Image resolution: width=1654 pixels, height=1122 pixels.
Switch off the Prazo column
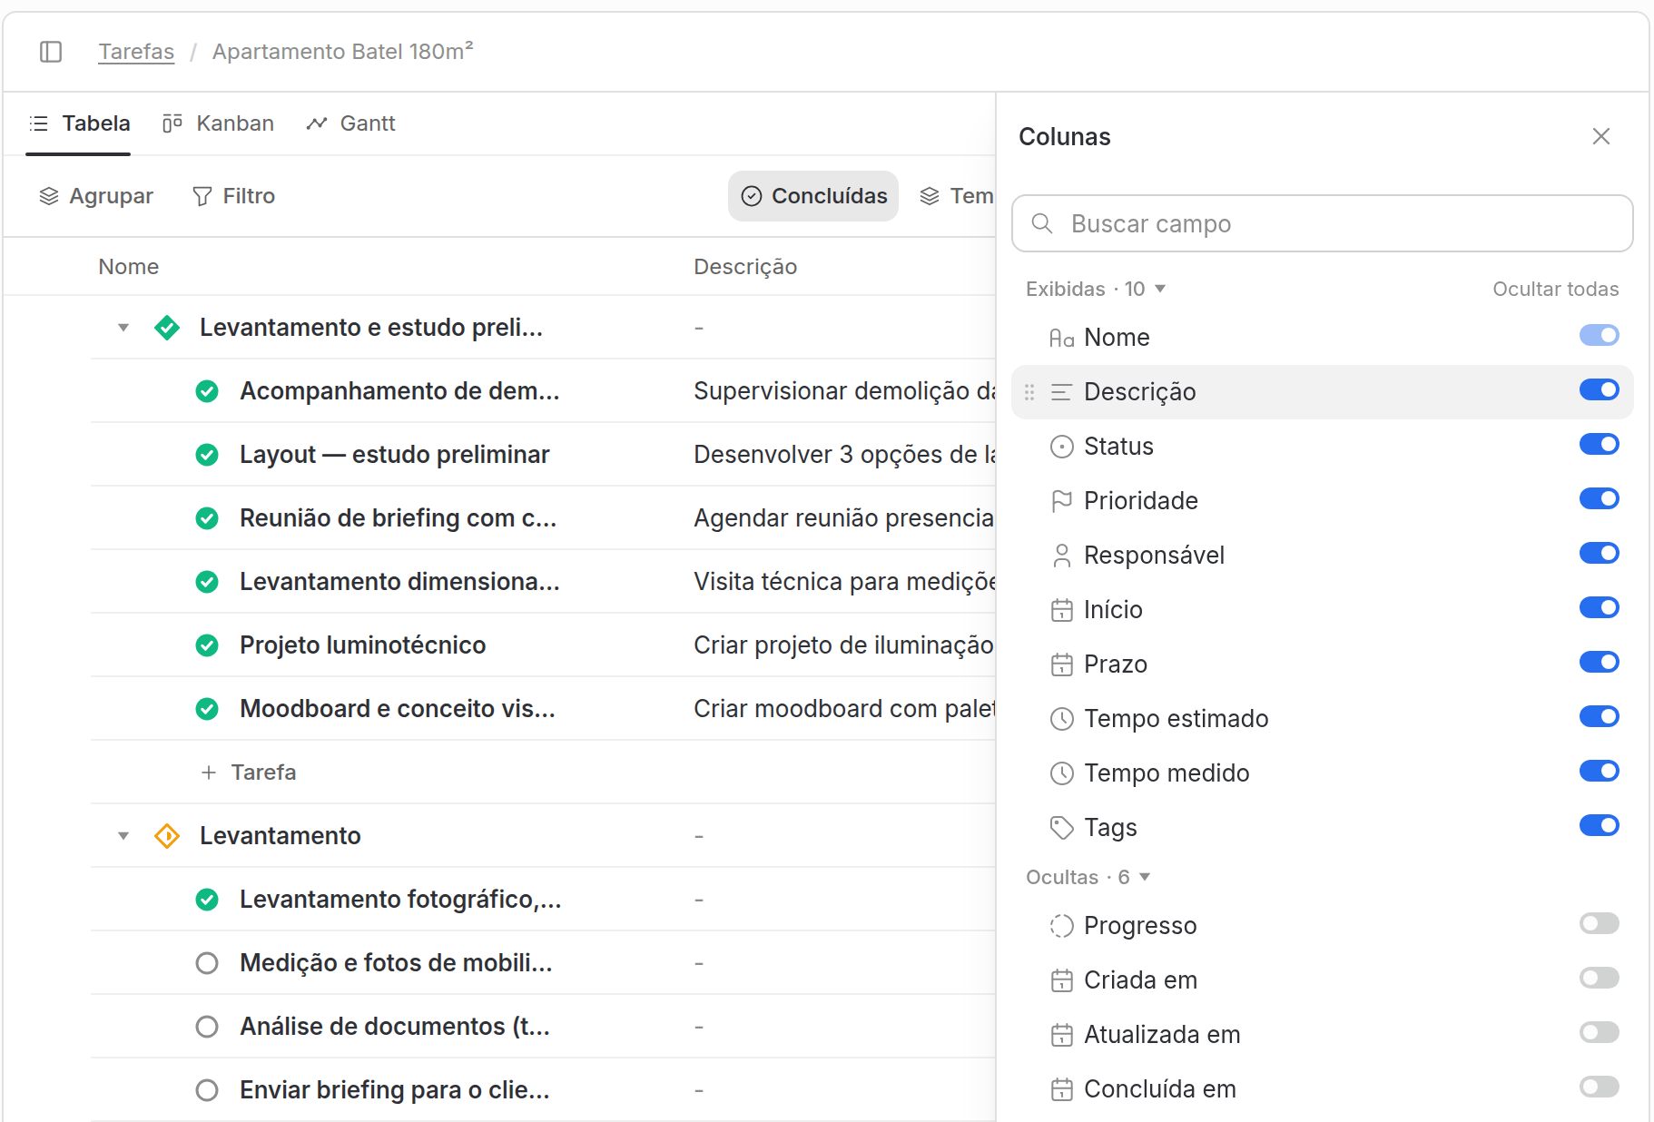1599,663
